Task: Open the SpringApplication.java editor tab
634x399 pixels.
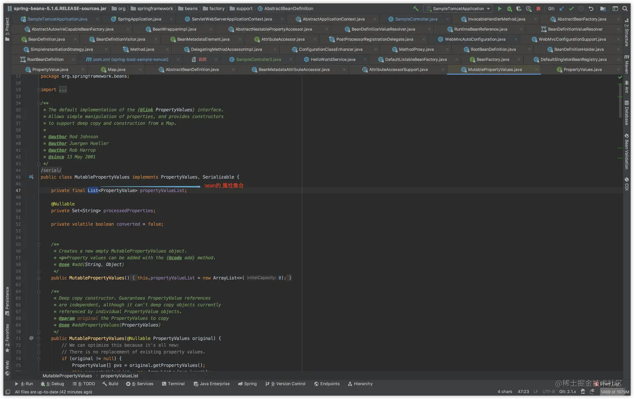Action: point(139,19)
